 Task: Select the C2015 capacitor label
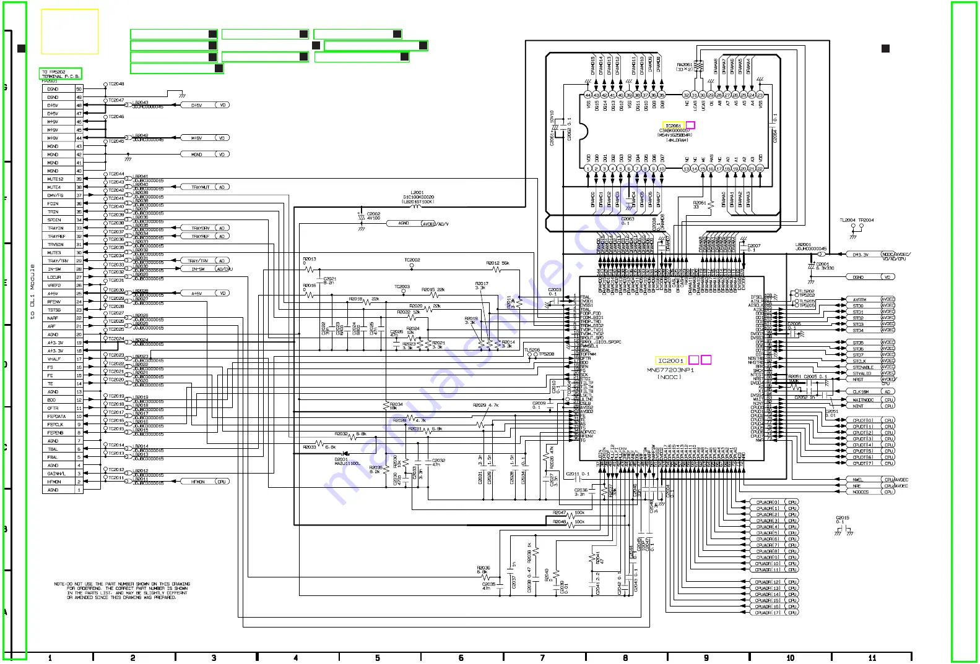(843, 518)
